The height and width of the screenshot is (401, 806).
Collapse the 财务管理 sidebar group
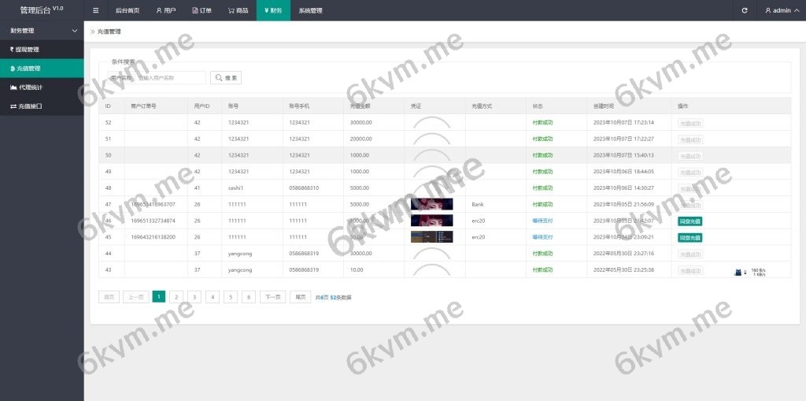pyautogui.click(x=42, y=31)
